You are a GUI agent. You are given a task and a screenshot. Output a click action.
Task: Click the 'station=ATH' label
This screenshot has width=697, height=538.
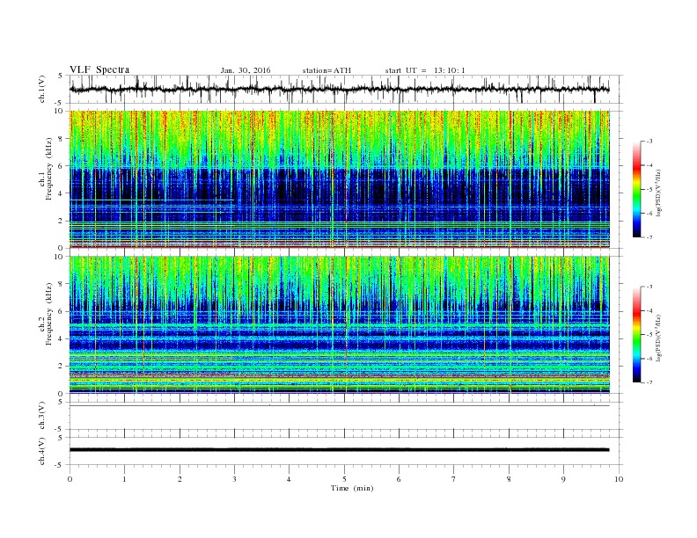326,70
